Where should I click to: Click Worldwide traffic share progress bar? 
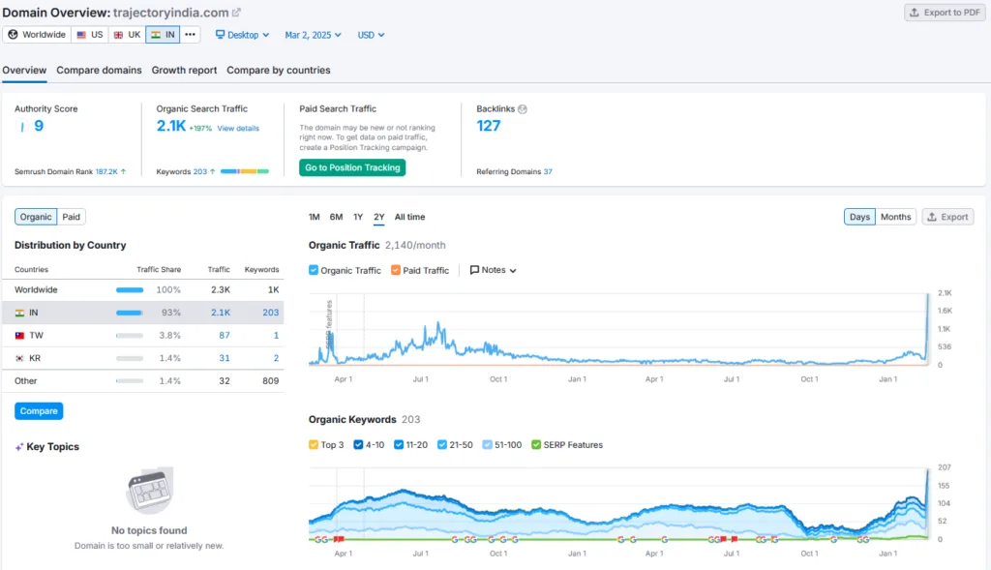[130, 290]
